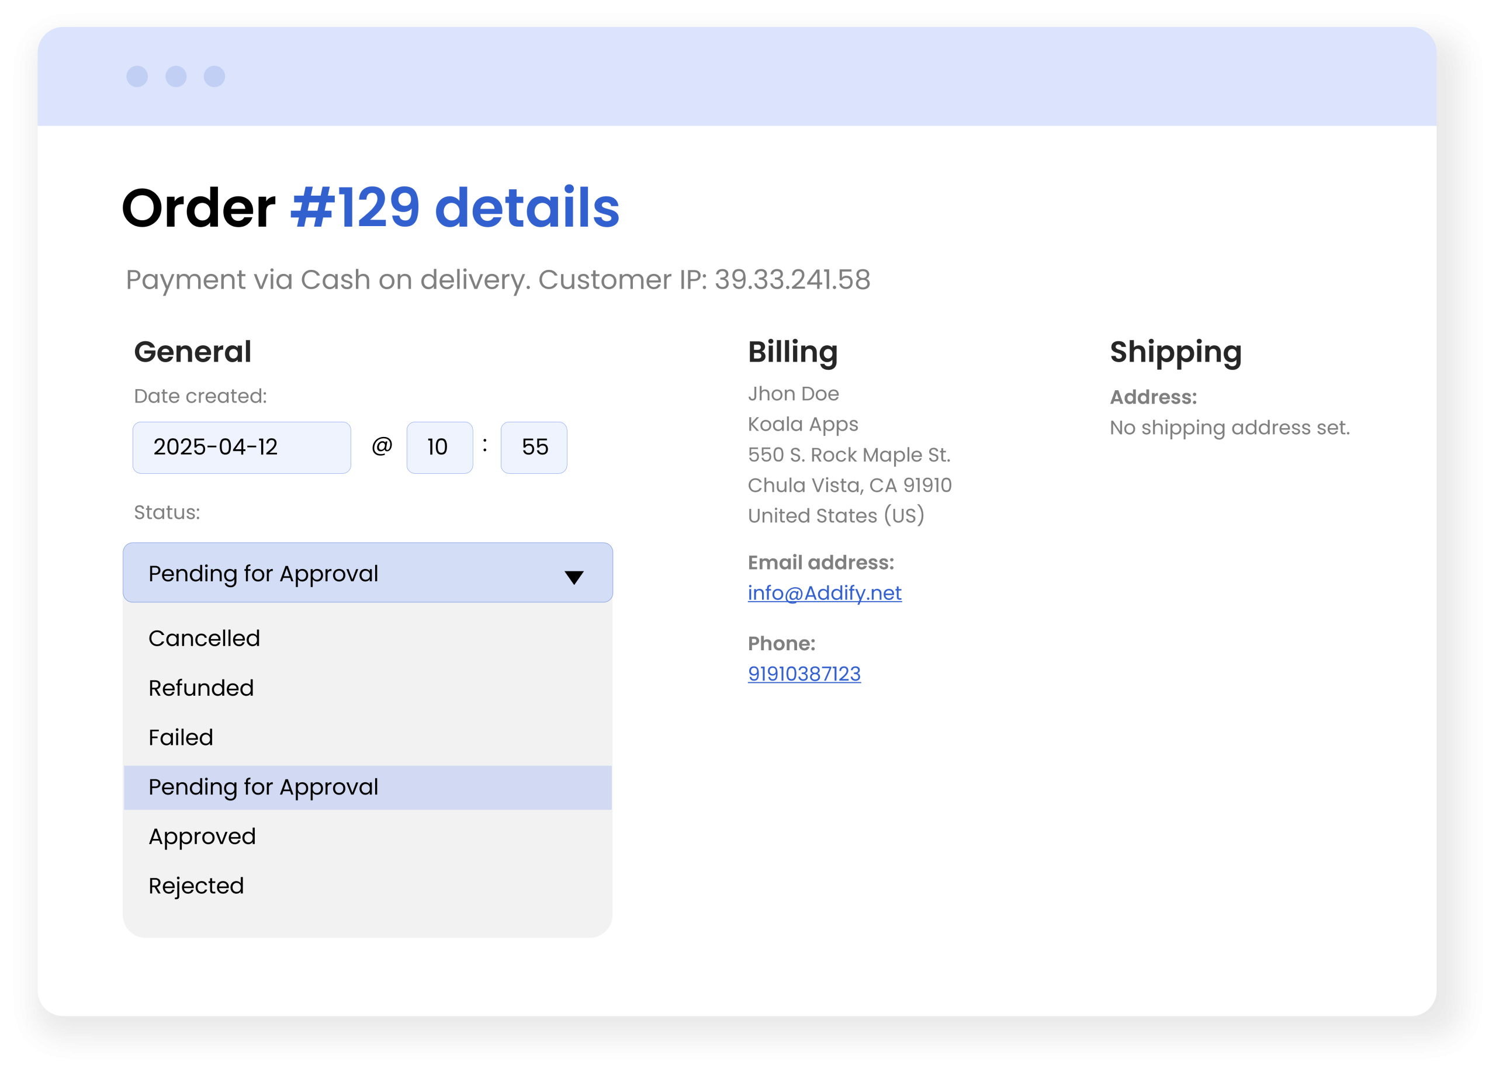Set order status to Approved
The width and height of the screenshot is (1496, 1072).
202,837
